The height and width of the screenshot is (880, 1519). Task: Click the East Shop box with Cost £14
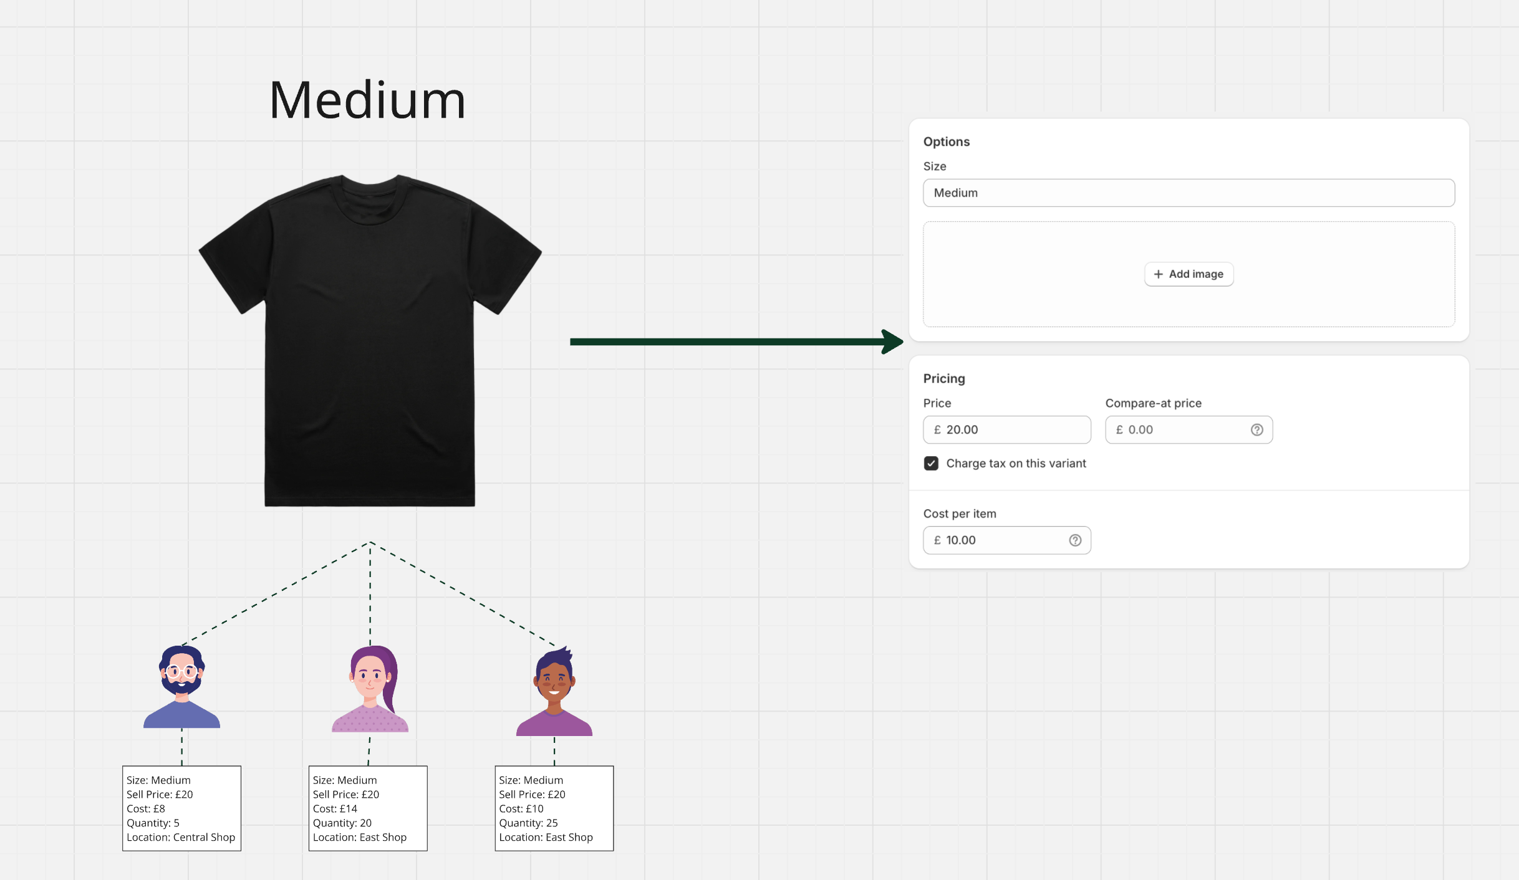pos(367,808)
